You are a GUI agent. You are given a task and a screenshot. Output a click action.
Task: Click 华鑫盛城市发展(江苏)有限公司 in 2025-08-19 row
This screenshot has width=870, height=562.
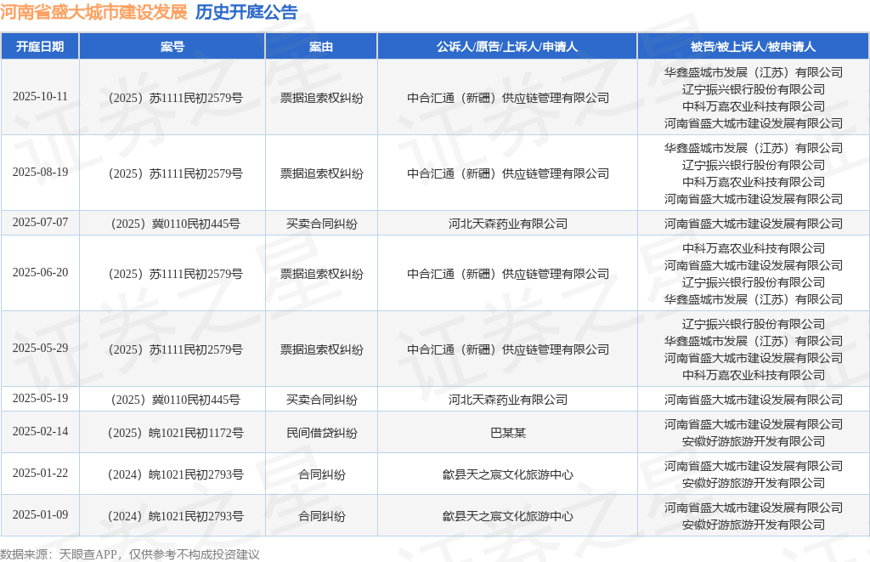tap(754, 148)
